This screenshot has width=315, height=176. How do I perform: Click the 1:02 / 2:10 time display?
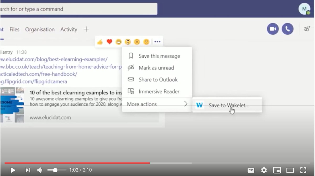pos(81,170)
